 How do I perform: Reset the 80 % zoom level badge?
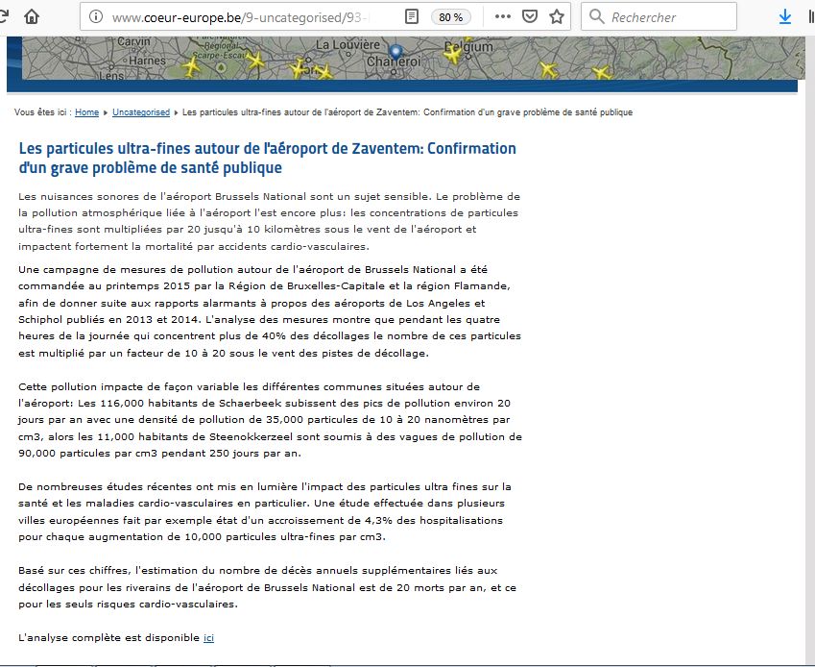click(x=450, y=17)
